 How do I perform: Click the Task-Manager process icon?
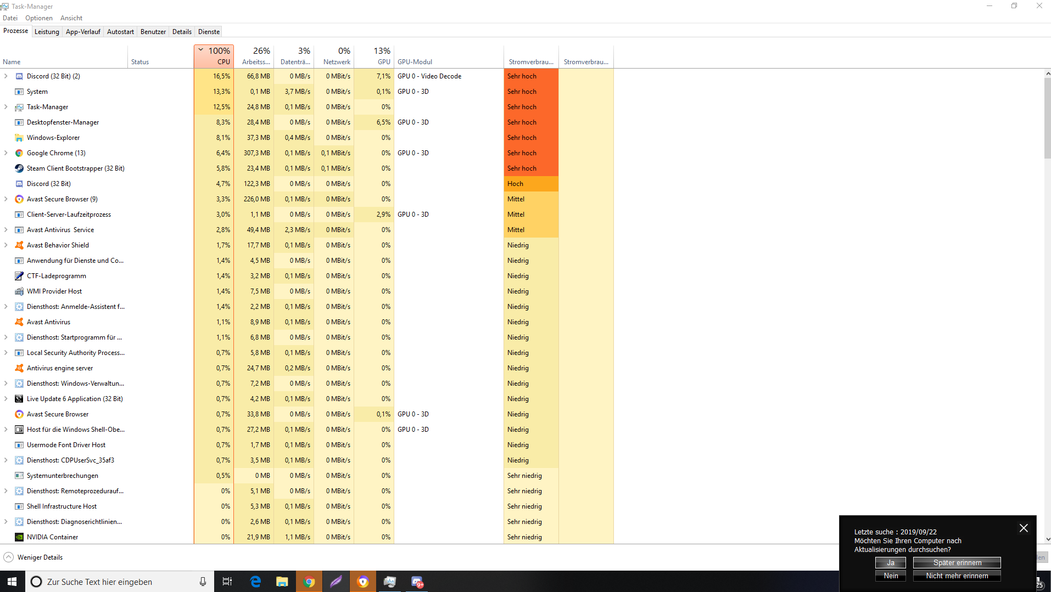19,107
